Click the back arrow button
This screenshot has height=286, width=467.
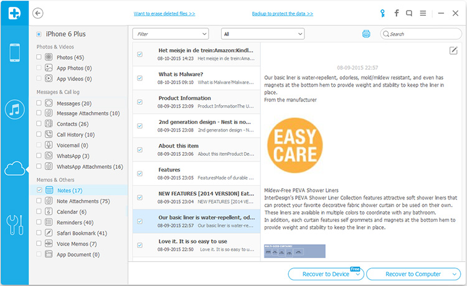[x=38, y=14]
